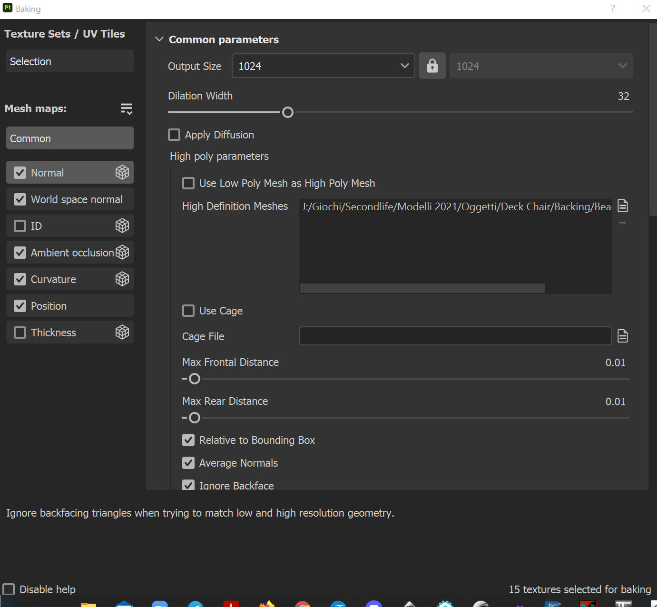
Task: Click the Pt application icon in the title bar
Action: (8, 8)
